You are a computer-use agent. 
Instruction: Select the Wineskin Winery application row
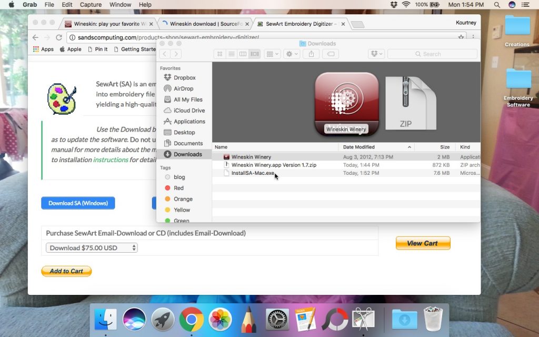click(346, 157)
